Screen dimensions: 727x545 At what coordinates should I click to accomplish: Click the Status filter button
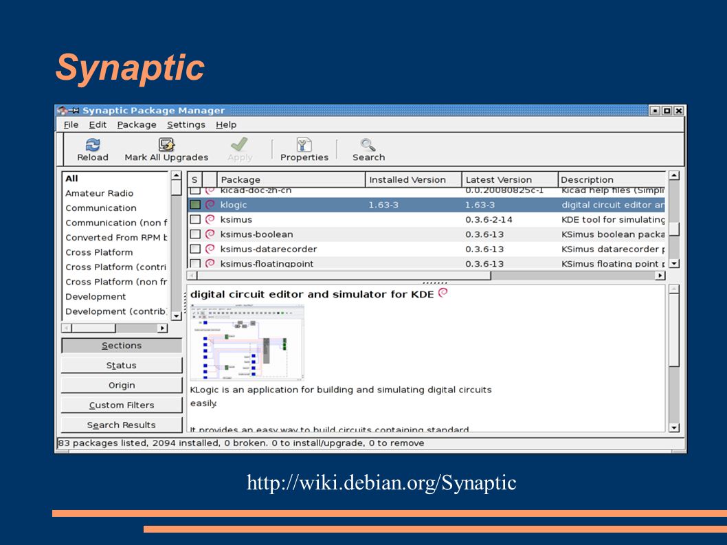122,366
